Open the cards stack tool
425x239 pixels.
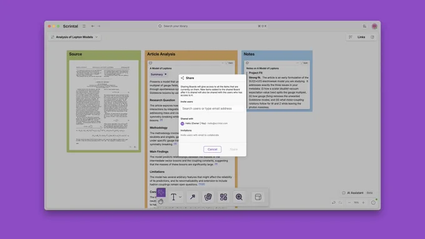pos(208,197)
